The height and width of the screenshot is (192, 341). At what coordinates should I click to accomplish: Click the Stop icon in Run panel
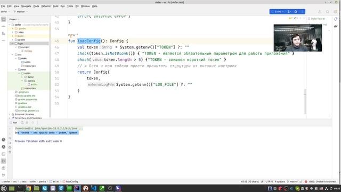pos(27,123)
